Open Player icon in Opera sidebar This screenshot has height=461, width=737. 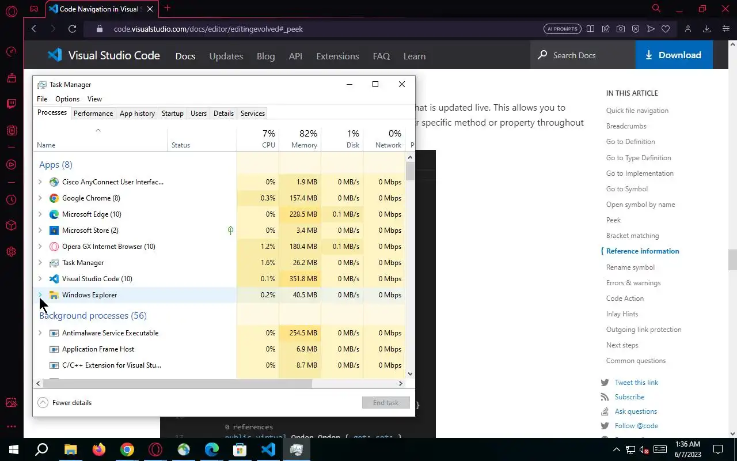click(x=11, y=165)
